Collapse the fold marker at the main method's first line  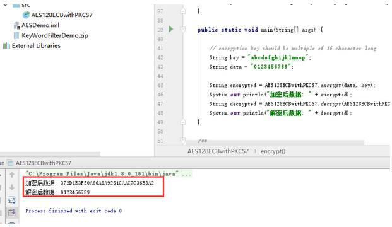point(183,30)
